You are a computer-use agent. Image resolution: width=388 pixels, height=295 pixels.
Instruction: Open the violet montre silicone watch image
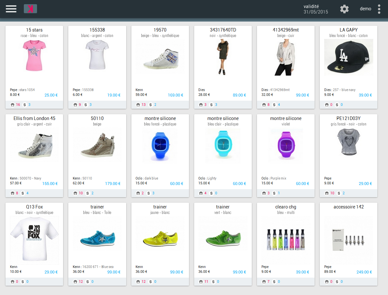pos(285,144)
